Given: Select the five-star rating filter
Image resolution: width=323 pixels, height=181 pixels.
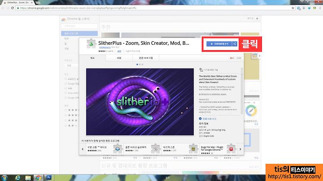Looking at the screenshot, I should pyautogui.click(x=71, y=110).
